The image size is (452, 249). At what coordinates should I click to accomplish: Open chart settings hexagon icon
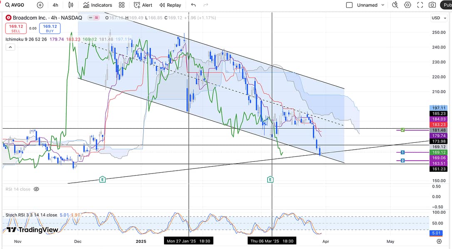point(407,5)
